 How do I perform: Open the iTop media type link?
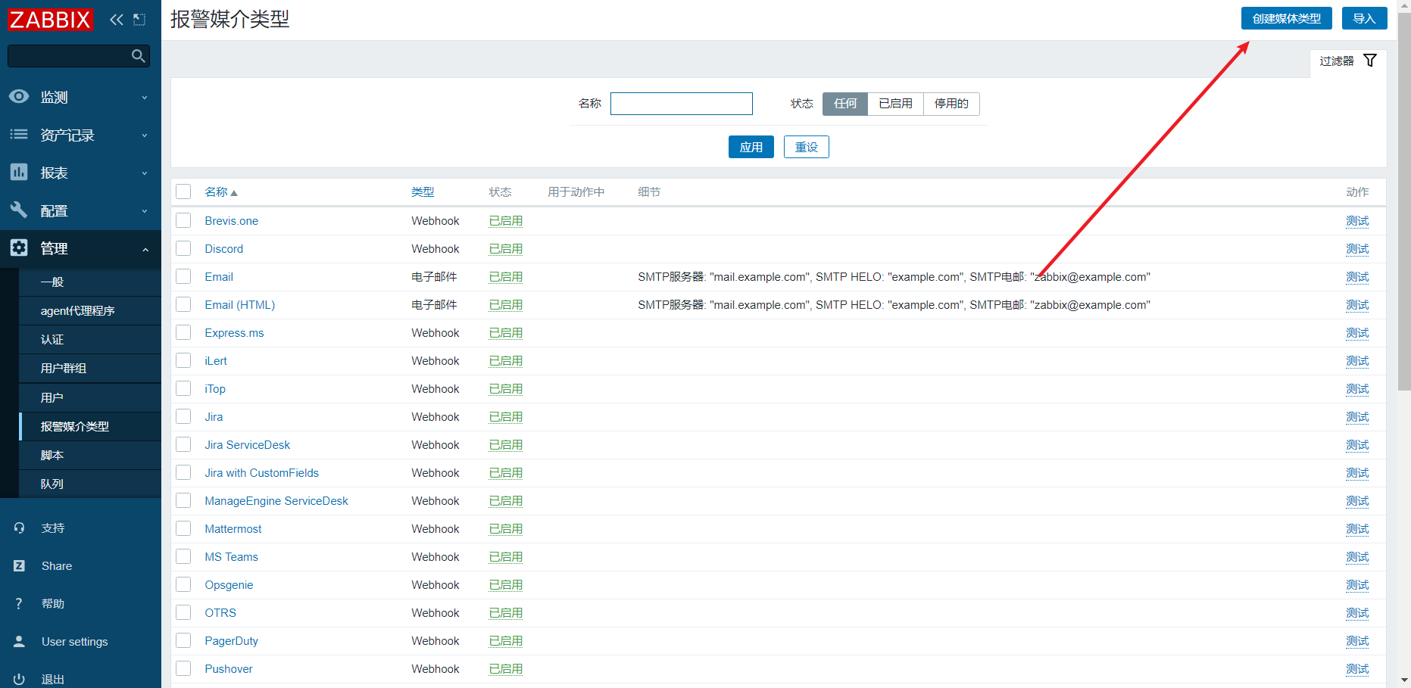[x=215, y=389]
